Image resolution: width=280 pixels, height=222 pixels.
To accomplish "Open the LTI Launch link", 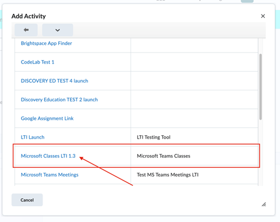I will [33, 137].
